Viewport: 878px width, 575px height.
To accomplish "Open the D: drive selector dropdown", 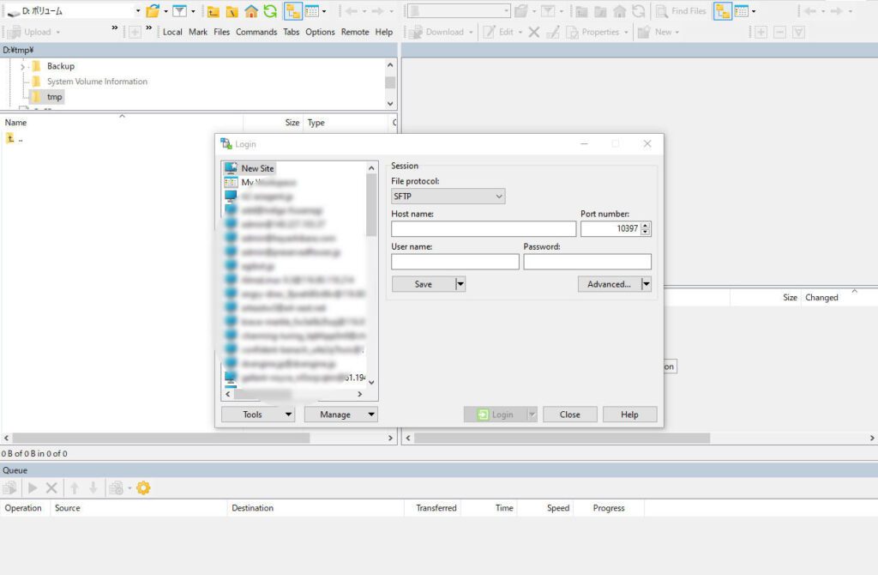I will [x=138, y=10].
